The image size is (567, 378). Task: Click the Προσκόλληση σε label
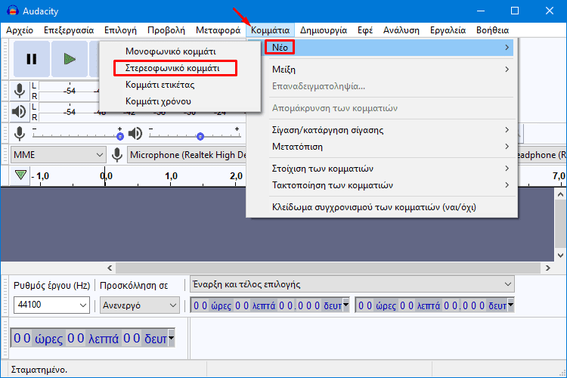pyautogui.click(x=134, y=286)
